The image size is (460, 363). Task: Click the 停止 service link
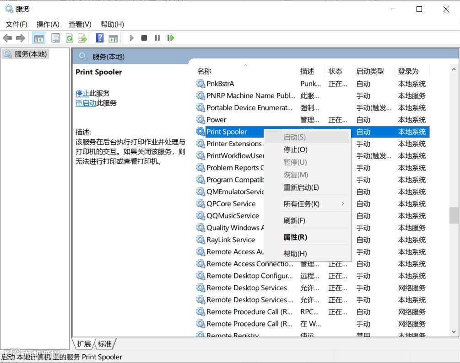tap(82, 93)
